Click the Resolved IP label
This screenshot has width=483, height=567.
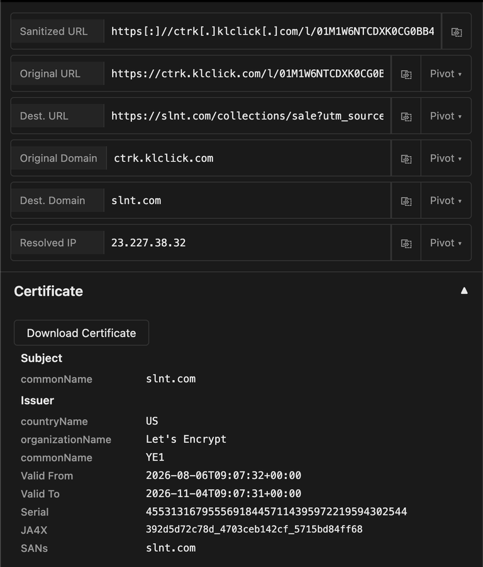tap(48, 243)
